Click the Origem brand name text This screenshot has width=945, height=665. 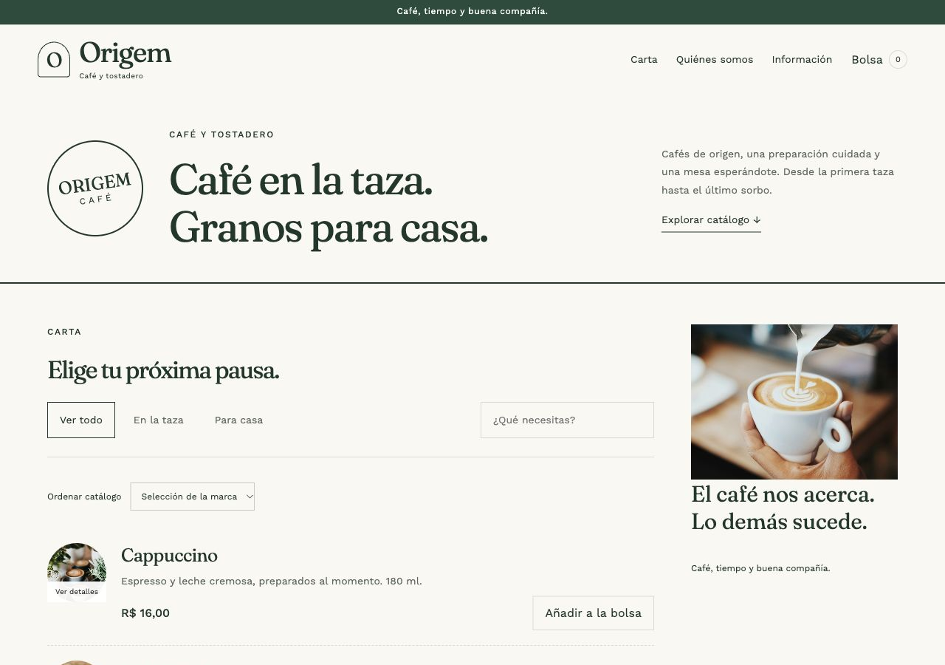tap(126, 54)
